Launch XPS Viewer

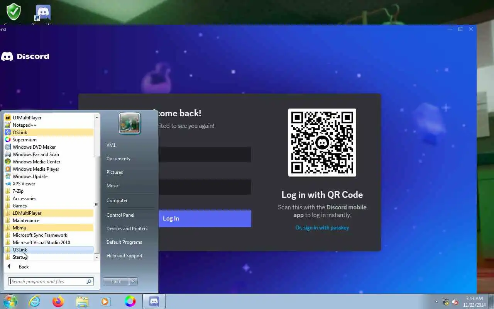(x=49, y=183)
